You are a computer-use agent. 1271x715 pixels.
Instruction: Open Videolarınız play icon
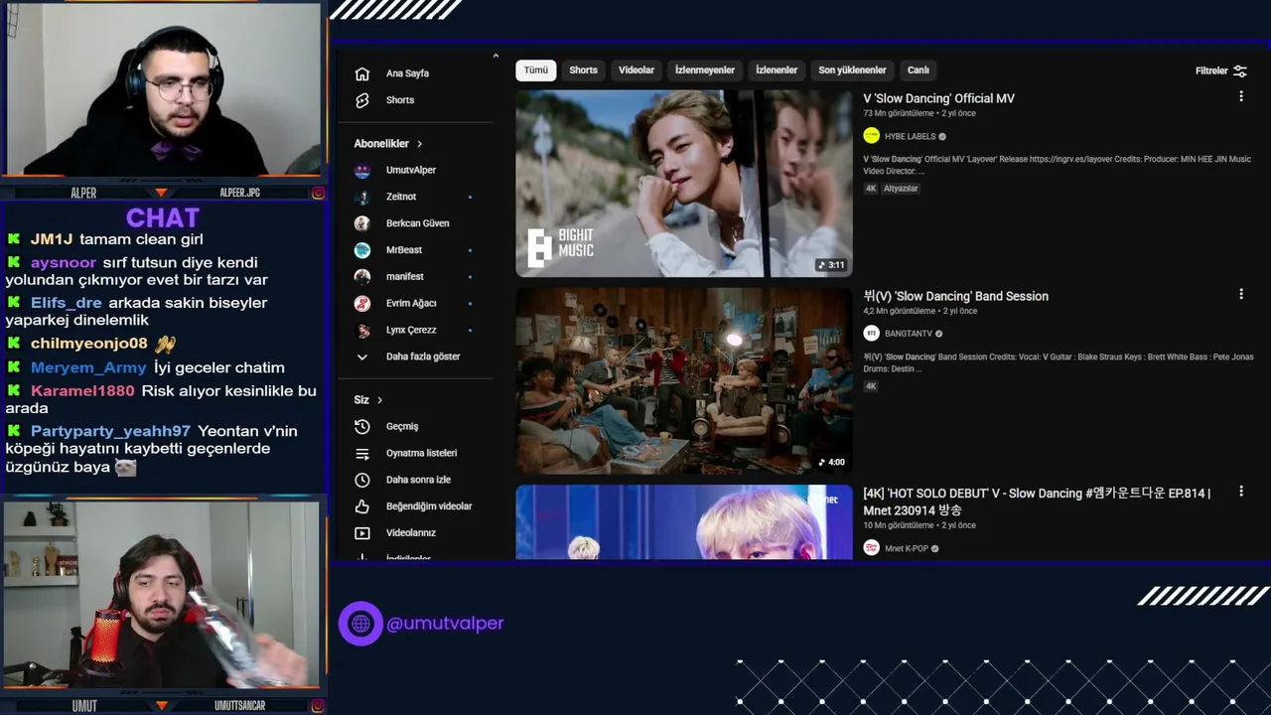point(362,533)
